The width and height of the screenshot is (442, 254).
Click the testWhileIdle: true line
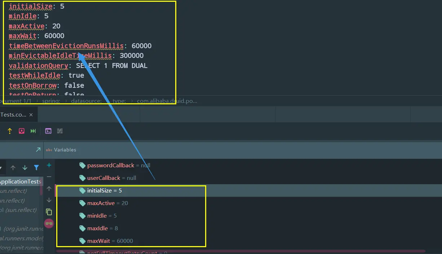click(47, 75)
